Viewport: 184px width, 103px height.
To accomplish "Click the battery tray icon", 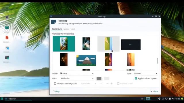I will click(x=170, y=99).
